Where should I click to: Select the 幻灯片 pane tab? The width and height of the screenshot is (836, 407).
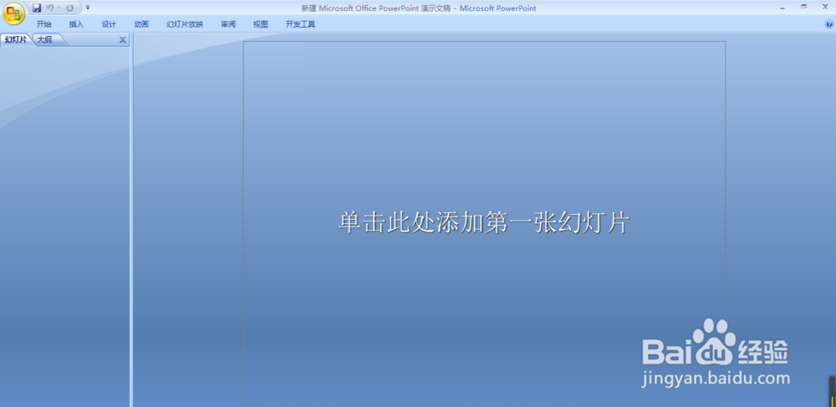click(x=16, y=40)
